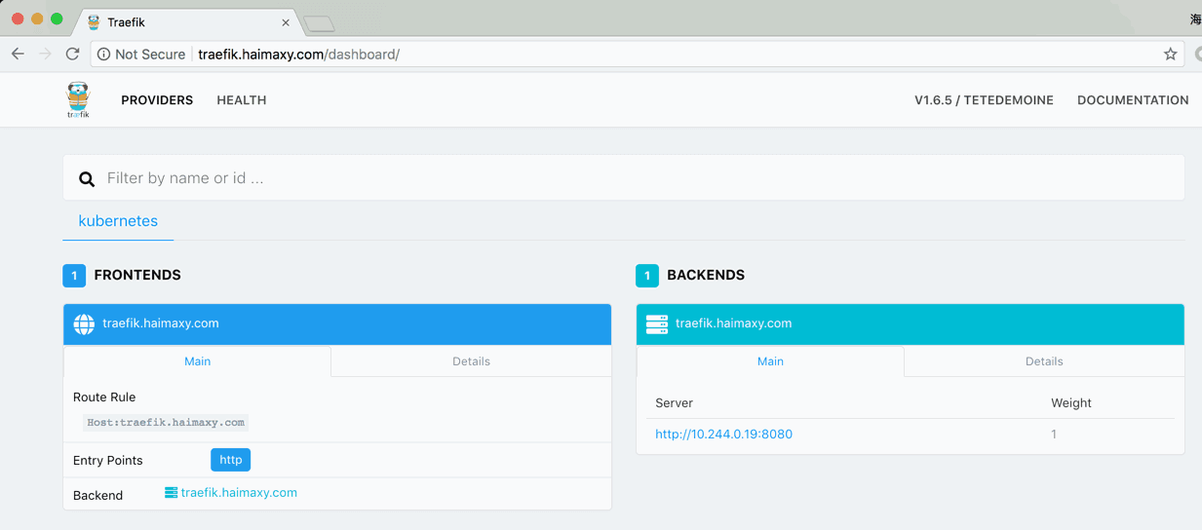Select the kubernetes provider tab
The image size is (1202, 530).
click(118, 221)
